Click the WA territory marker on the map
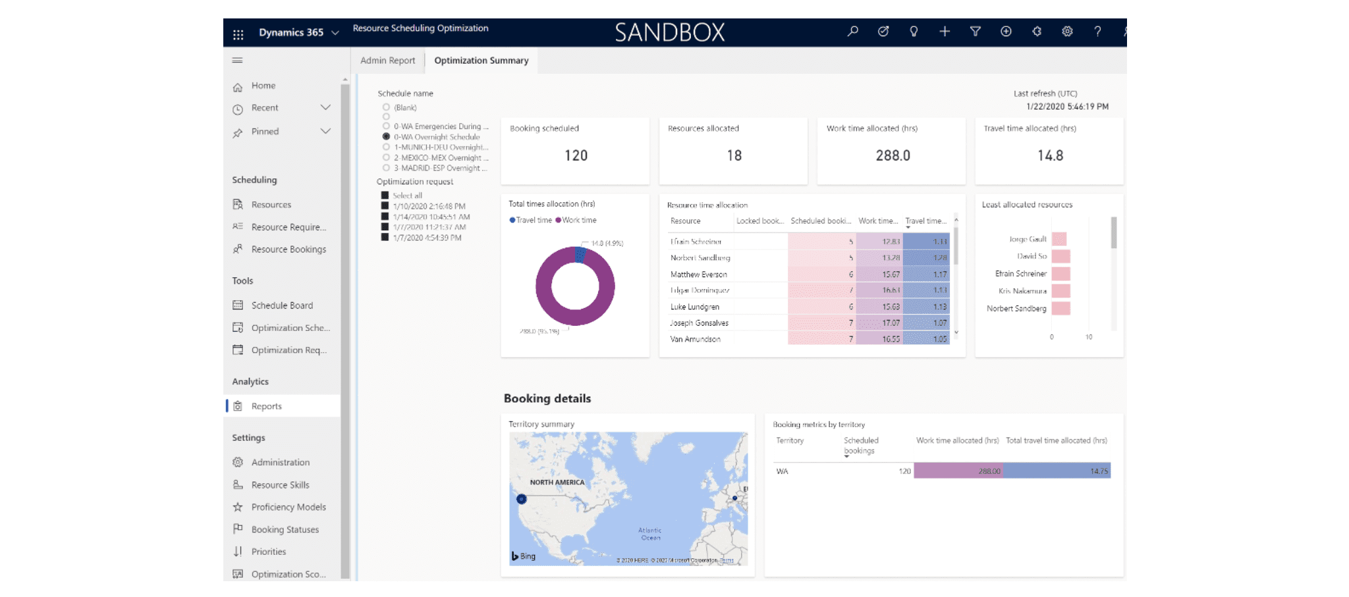The image size is (1349, 597). coord(522,499)
